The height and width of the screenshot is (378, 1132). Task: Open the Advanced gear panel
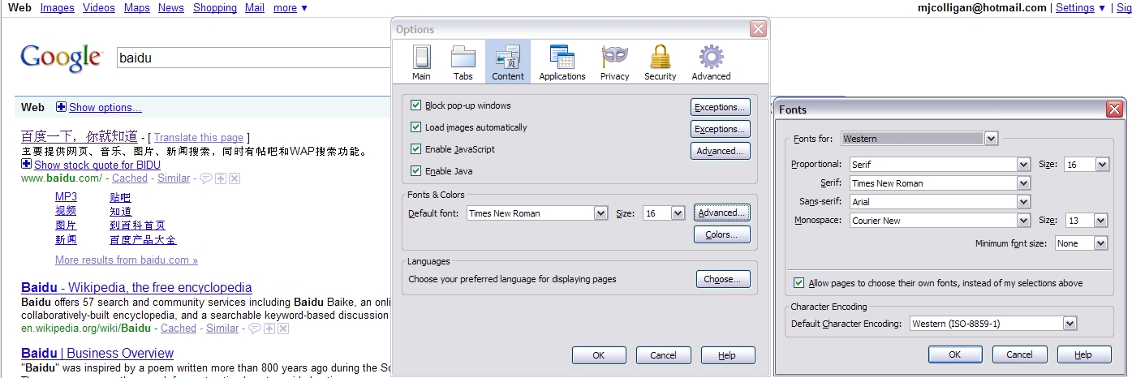711,62
